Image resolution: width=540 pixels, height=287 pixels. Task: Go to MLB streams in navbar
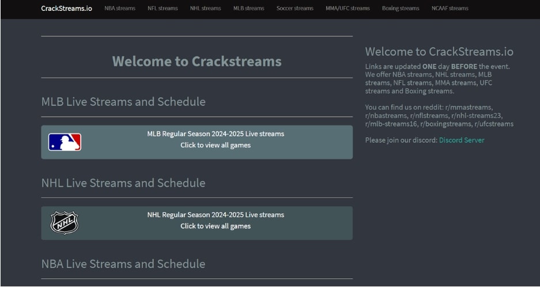[248, 8]
